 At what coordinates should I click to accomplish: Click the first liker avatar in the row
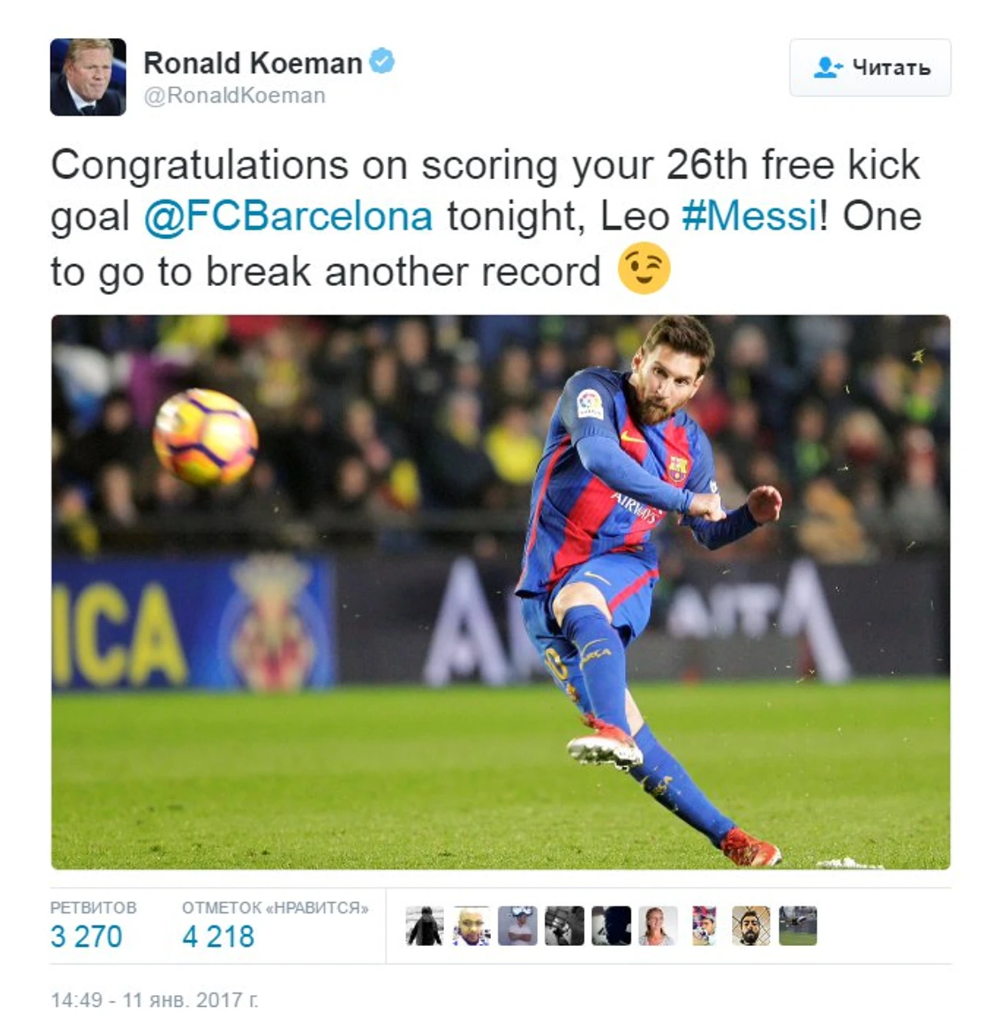coord(424,925)
